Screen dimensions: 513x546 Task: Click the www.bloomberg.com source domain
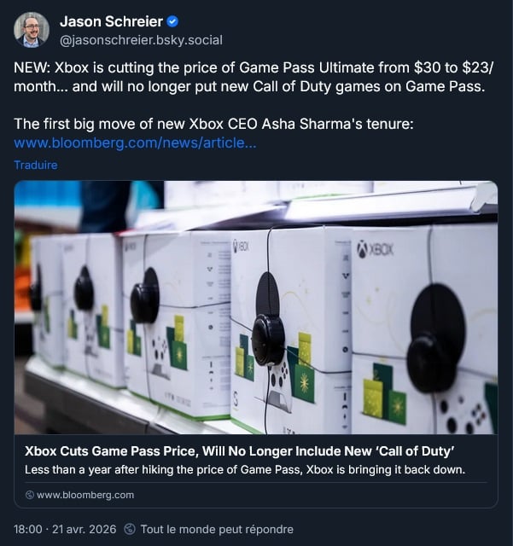[x=85, y=495]
